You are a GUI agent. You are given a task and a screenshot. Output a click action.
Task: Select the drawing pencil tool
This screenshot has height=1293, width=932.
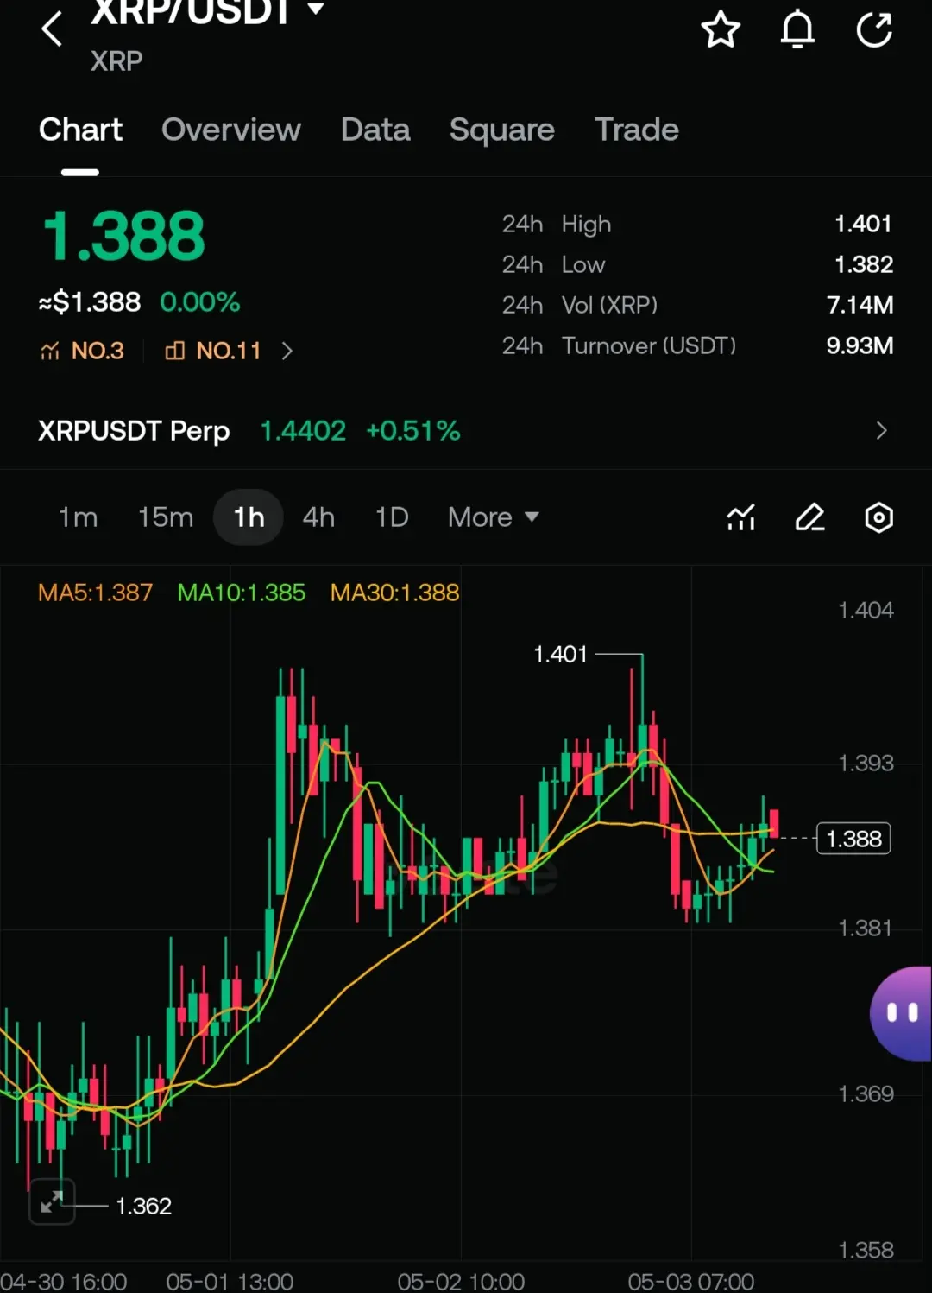point(809,517)
